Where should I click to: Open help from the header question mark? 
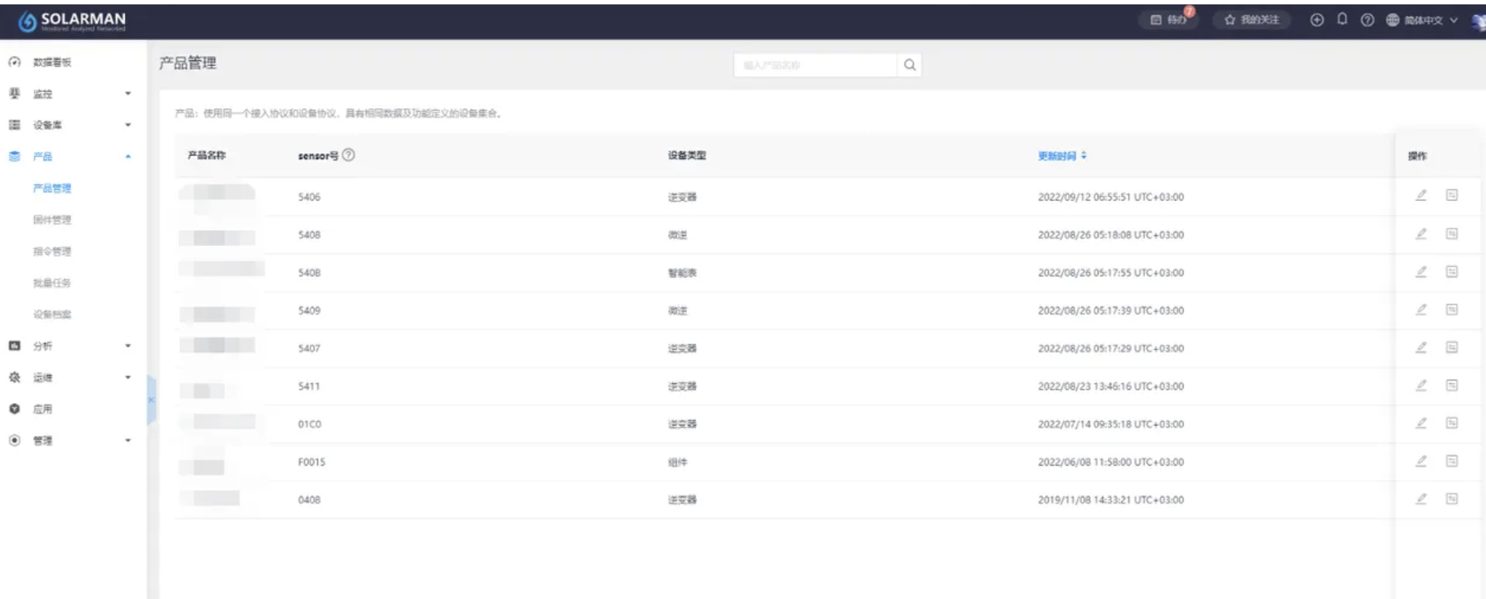coord(1368,20)
